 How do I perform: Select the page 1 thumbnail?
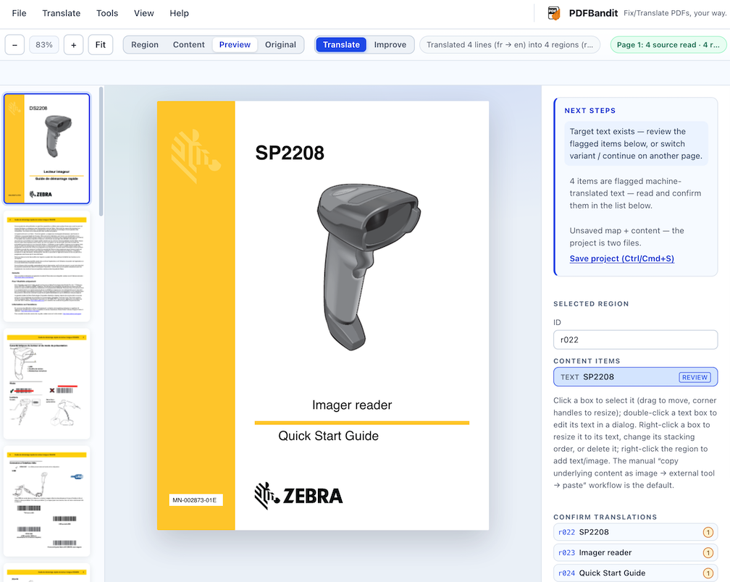46,149
